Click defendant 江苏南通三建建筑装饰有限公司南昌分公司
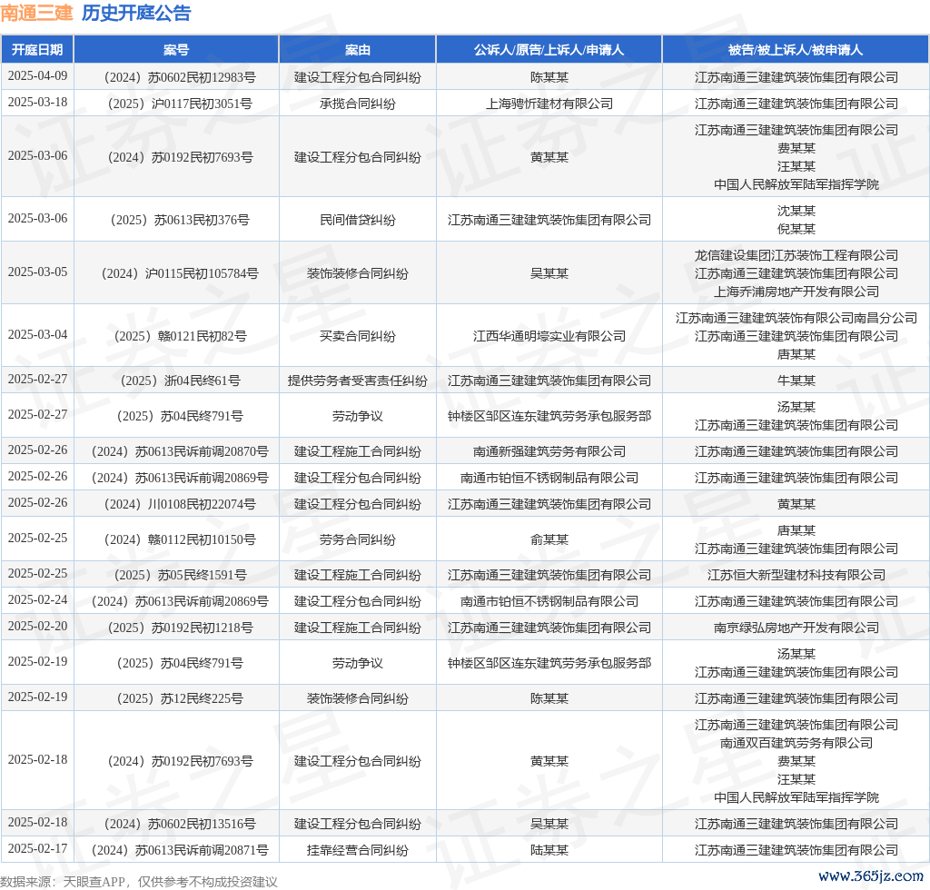Image resolution: width=930 pixels, height=890 pixels. (796, 319)
